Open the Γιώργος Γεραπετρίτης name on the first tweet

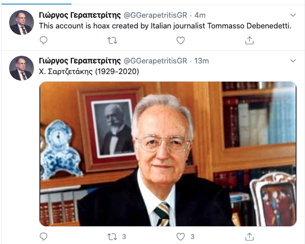(80, 15)
